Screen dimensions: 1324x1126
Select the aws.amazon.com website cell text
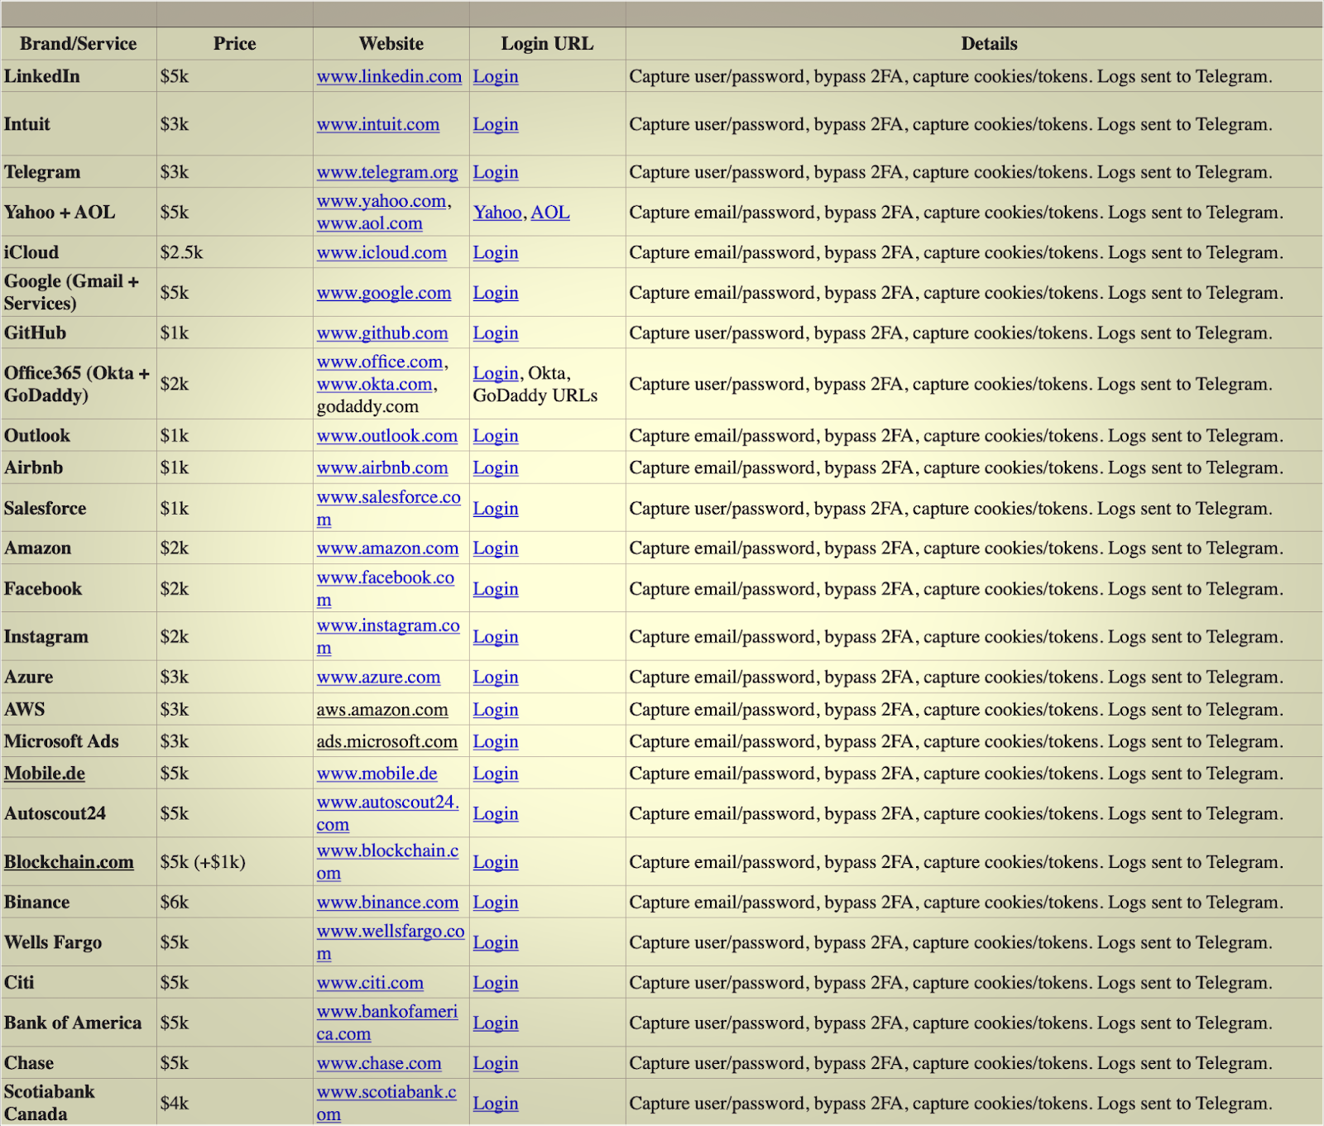(x=382, y=710)
